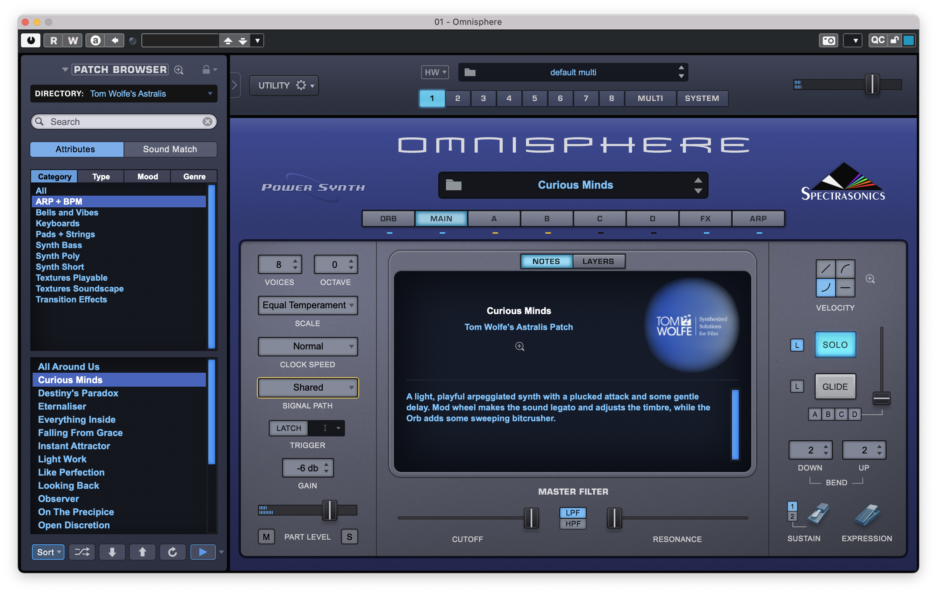Image resolution: width=937 pixels, height=594 pixels.
Task: Select the Mood attribute column header
Action: click(x=148, y=177)
